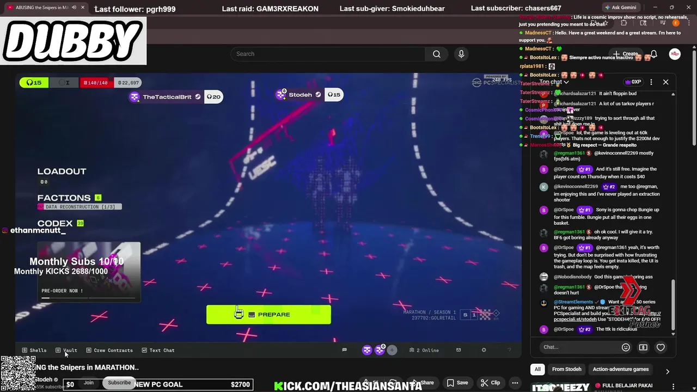The image size is (697, 392).
Task: Click the add crew member plus icon
Action: [392, 350]
